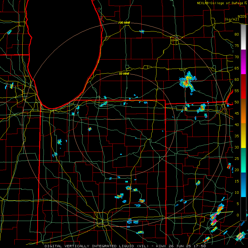This screenshot has width=248, height=248.
Task: Select the orange-brown segment of the VIL scale
Action: coord(243,111)
